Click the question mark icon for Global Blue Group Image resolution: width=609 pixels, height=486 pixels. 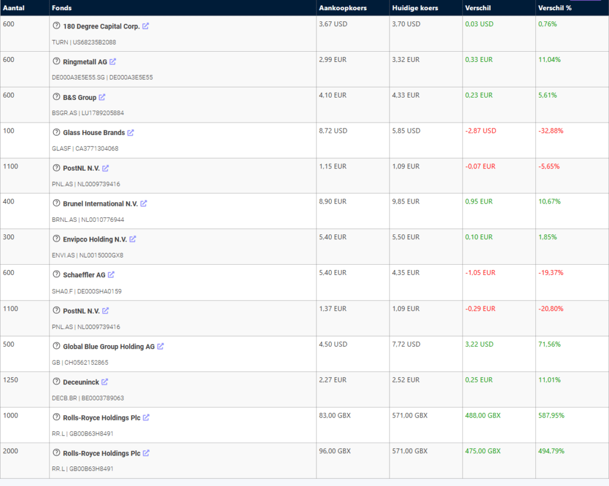coord(56,346)
